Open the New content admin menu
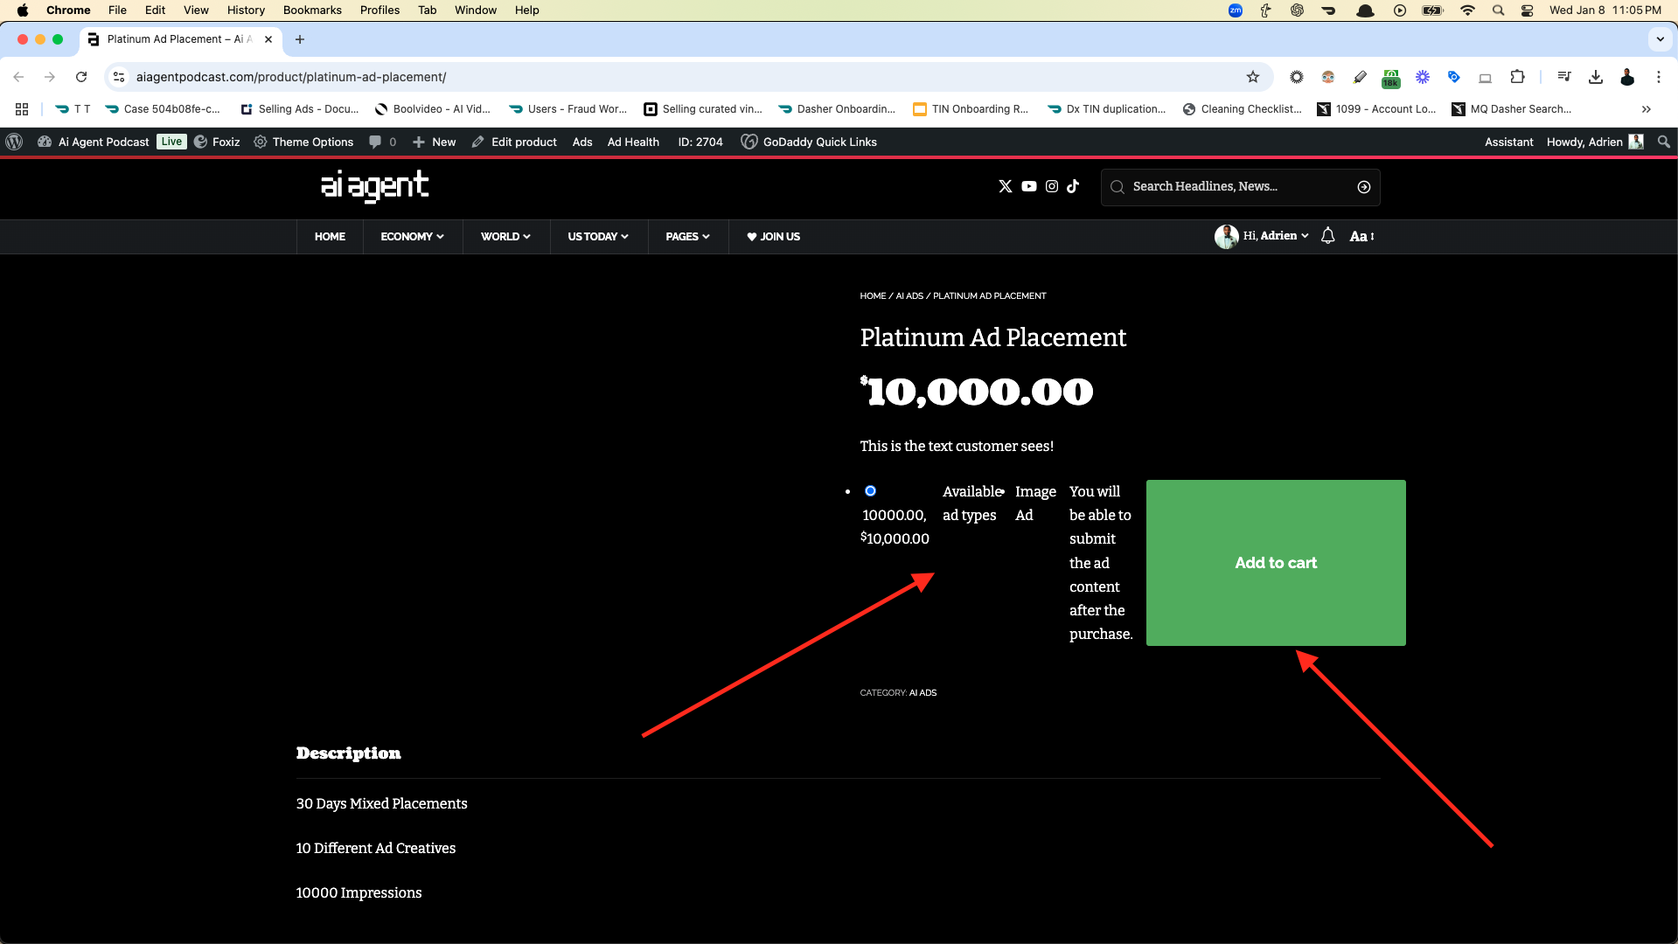 [434, 142]
